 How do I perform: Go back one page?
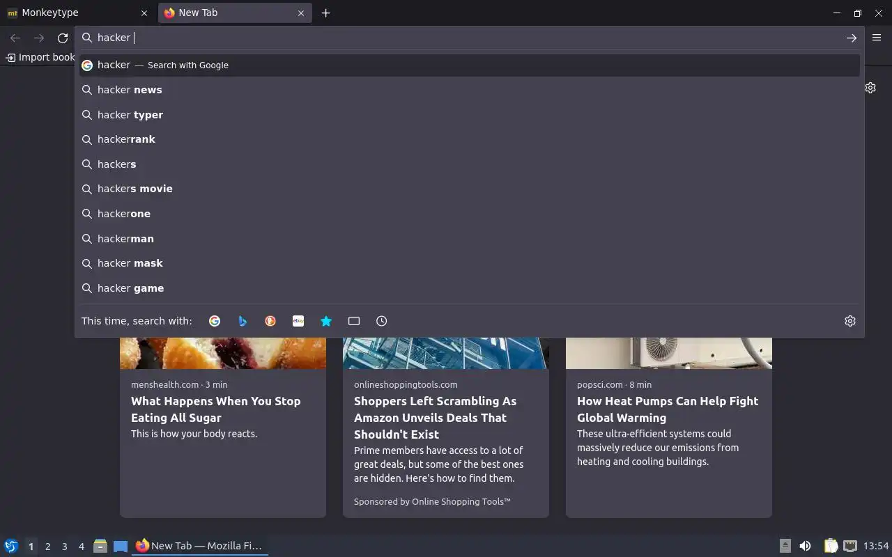[15, 38]
